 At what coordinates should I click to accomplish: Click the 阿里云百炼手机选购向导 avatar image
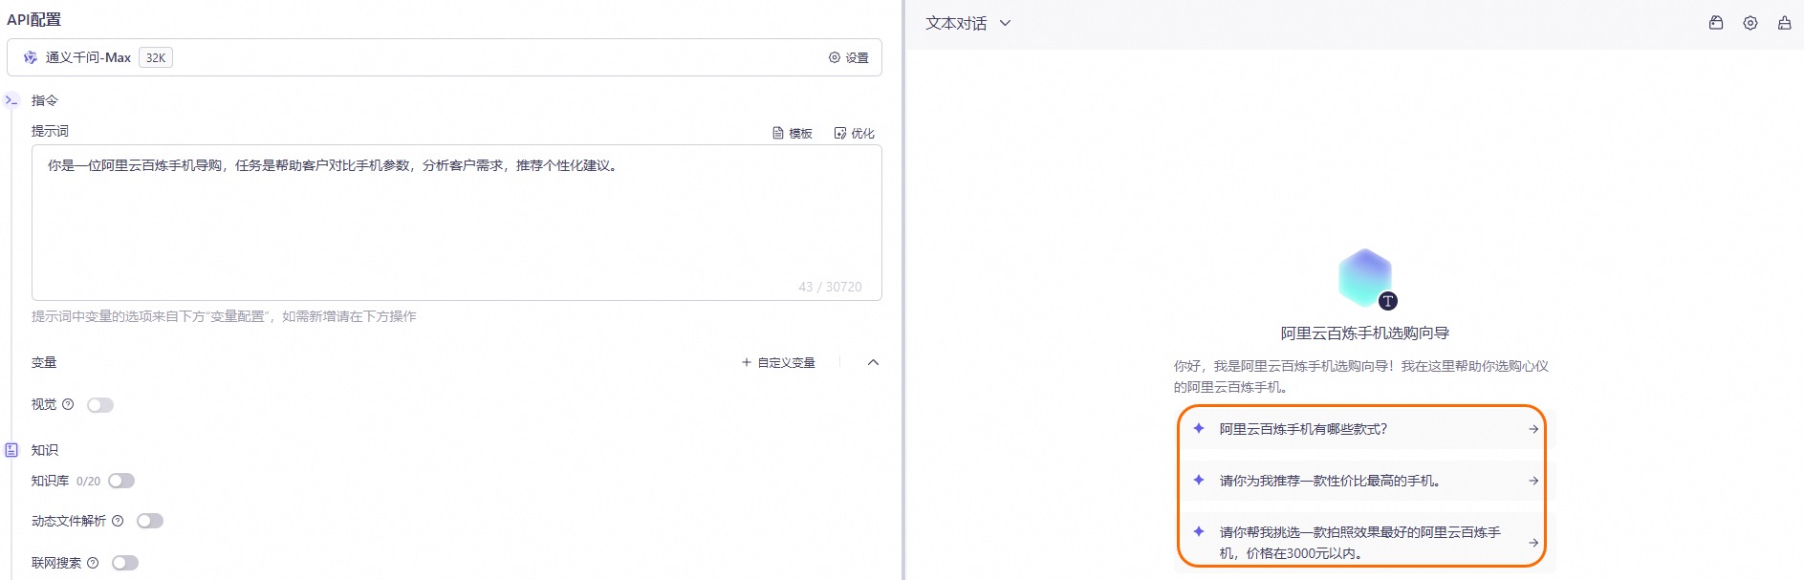[x=1365, y=278]
